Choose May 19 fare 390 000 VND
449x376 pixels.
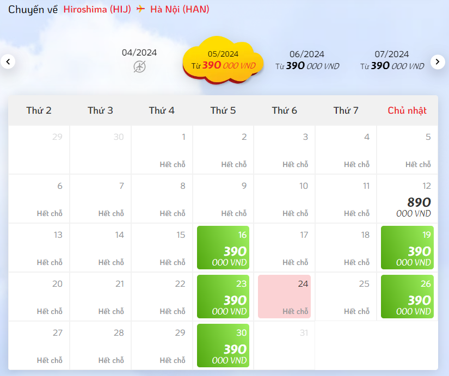click(x=407, y=248)
